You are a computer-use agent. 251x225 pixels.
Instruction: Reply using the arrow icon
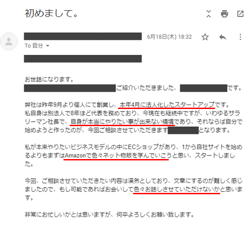(223, 37)
